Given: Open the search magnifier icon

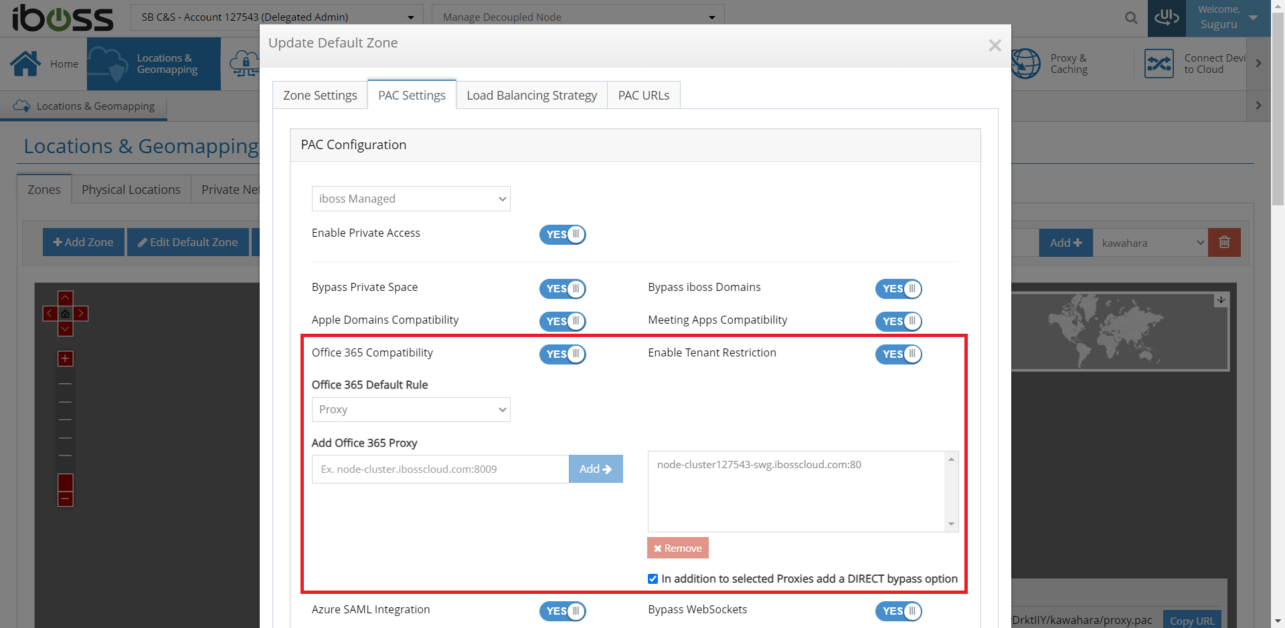Looking at the screenshot, I should [1131, 18].
